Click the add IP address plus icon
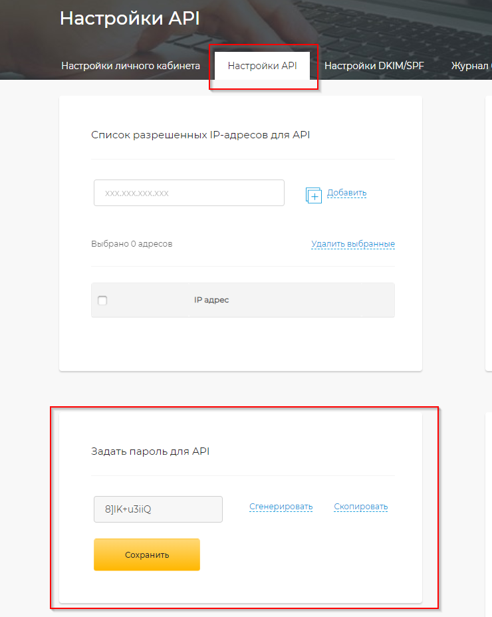Image resolution: width=492 pixels, height=617 pixels. pos(313,194)
